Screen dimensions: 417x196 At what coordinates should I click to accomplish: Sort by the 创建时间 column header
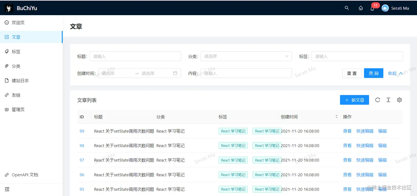(309, 117)
